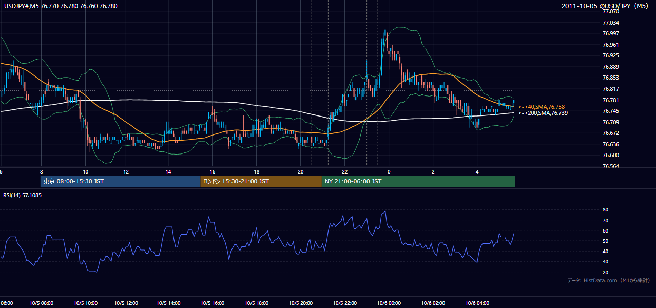
Task: Click the '10/5 08:00' bottom time label
Action: click(41, 303)
